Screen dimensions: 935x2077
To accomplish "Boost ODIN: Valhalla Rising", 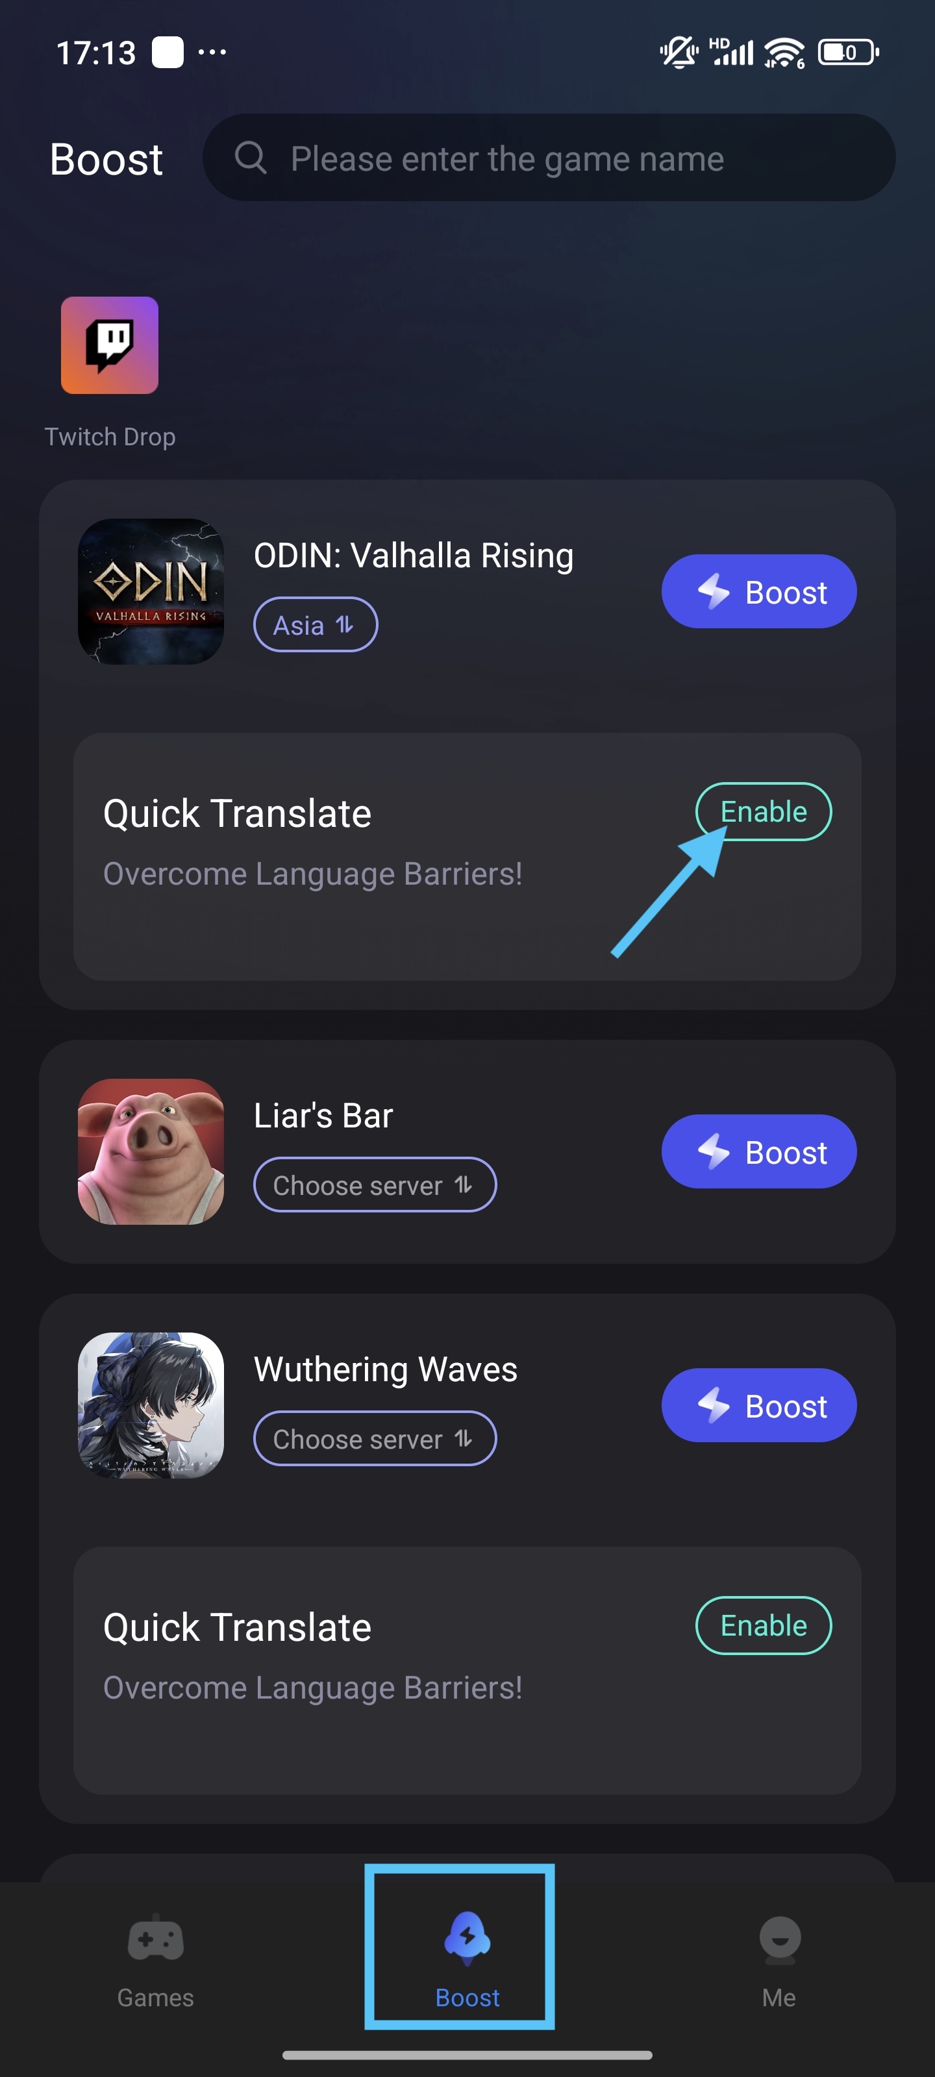I will 759,591.
